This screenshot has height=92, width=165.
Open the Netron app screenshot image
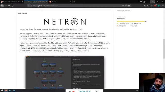(65, 72)
